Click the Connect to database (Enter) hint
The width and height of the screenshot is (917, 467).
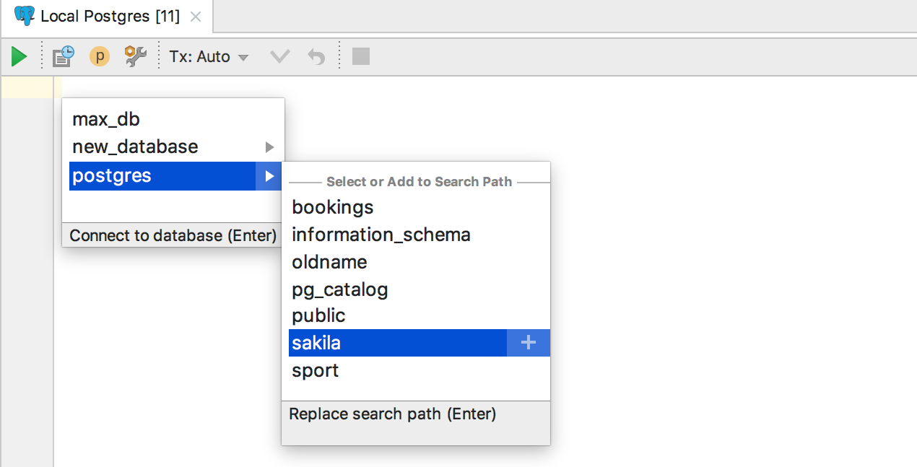coord(173,235)
